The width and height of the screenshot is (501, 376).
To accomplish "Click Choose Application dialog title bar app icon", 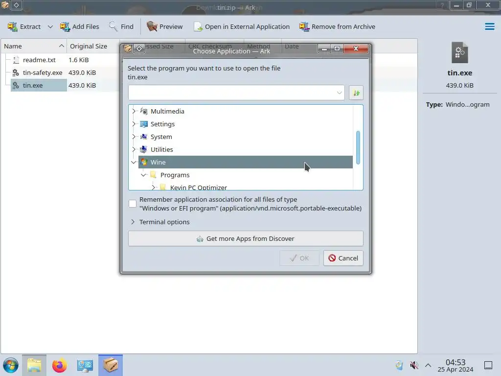I will [x=128, y=48].
